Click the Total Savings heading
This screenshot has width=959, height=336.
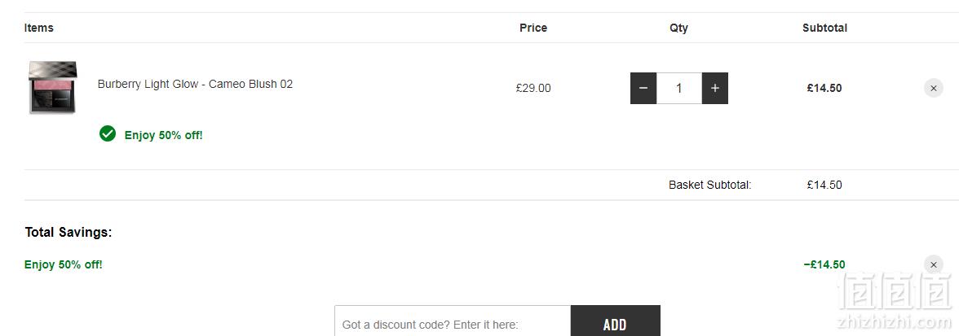click(68, 233)
